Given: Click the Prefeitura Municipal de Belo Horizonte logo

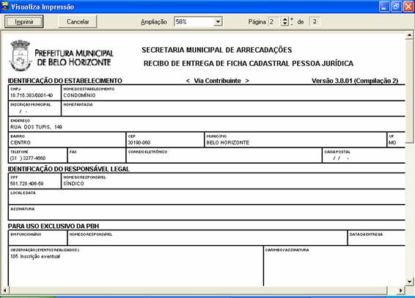Looking at the screenshot, I should point(62,56).
